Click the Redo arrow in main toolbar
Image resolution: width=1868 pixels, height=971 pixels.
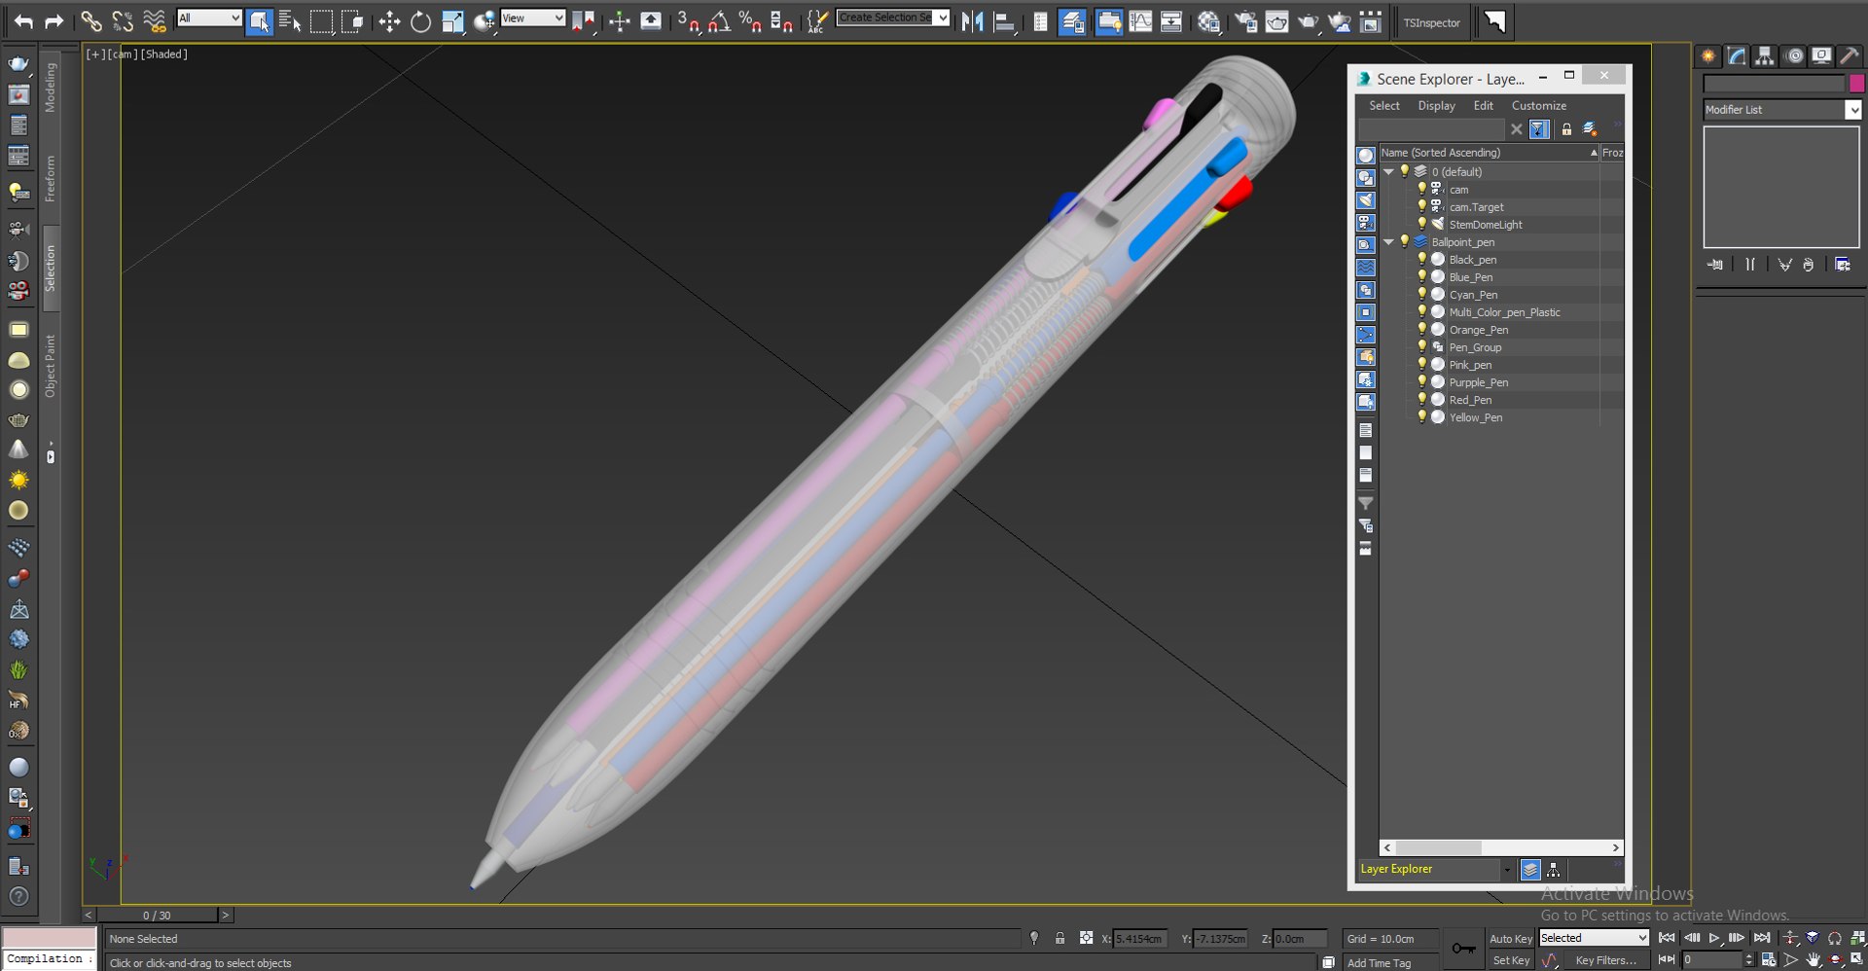pos(54,20)
